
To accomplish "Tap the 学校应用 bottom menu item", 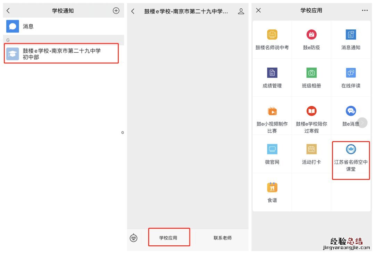I will [168, 238].
